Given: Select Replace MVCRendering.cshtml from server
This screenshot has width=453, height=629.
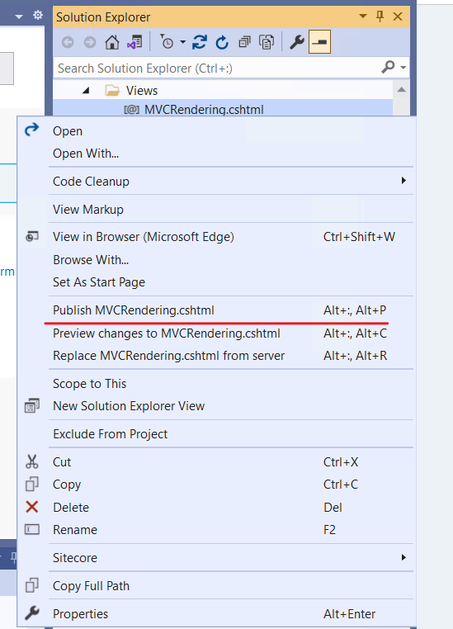Looking at the screenshot, I should [x=216, y=356].
